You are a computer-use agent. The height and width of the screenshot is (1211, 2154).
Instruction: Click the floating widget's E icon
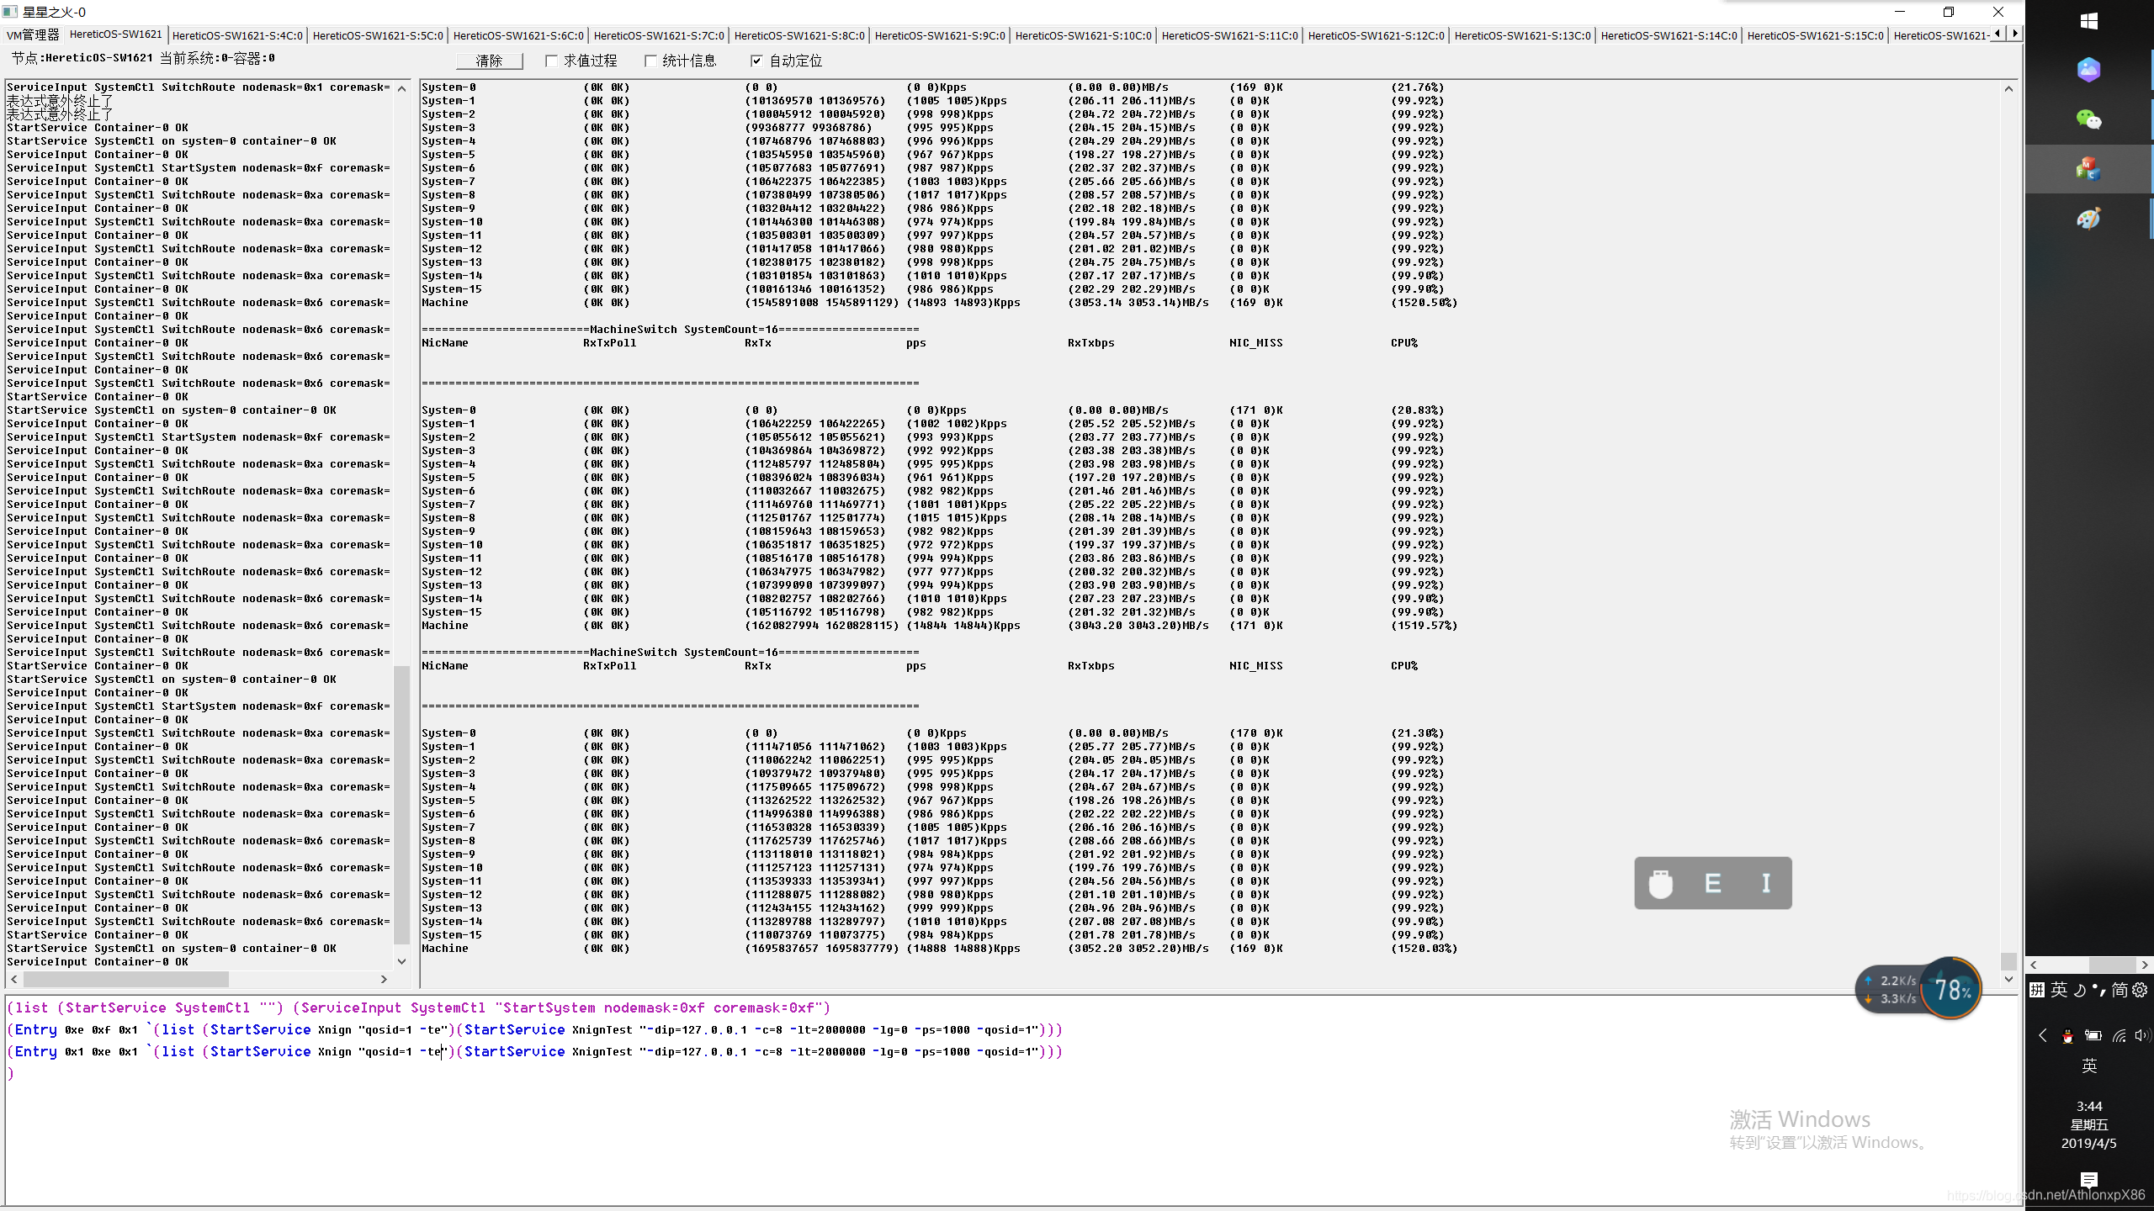(x=1712, y=883)
